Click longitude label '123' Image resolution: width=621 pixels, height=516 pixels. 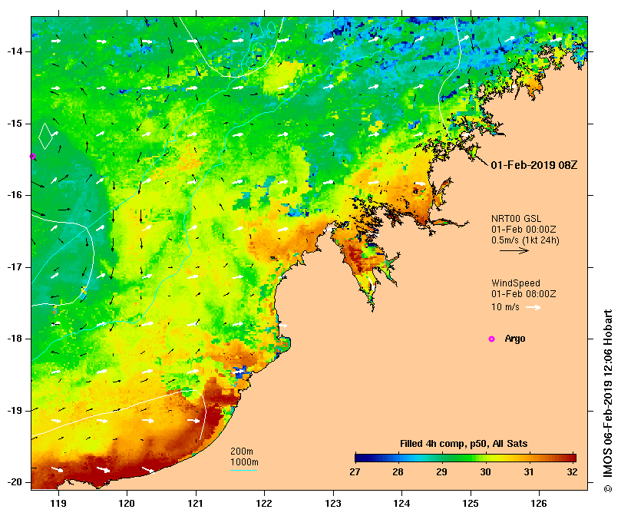(333, 504)
